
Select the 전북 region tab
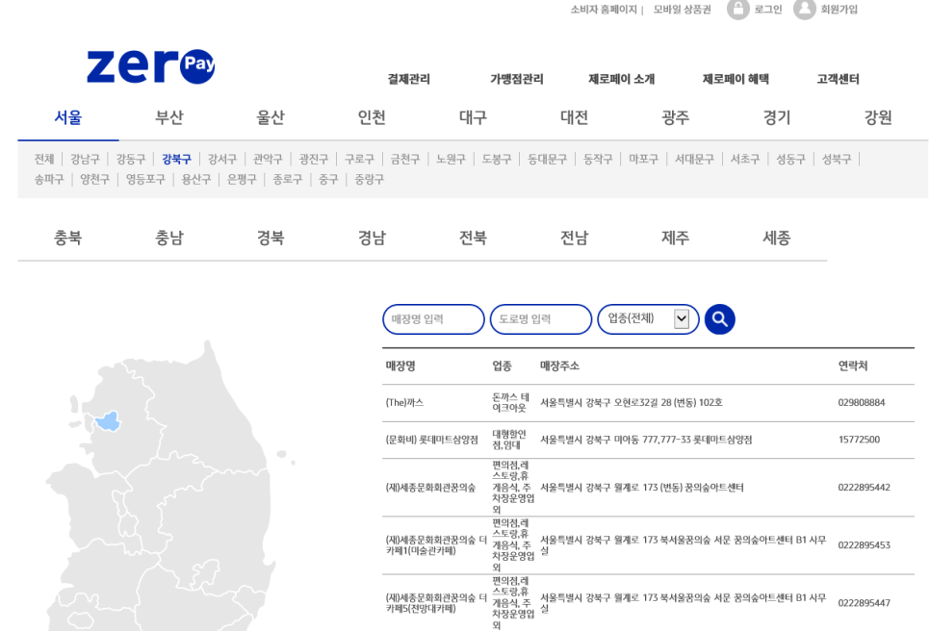[x=473, y=239]
